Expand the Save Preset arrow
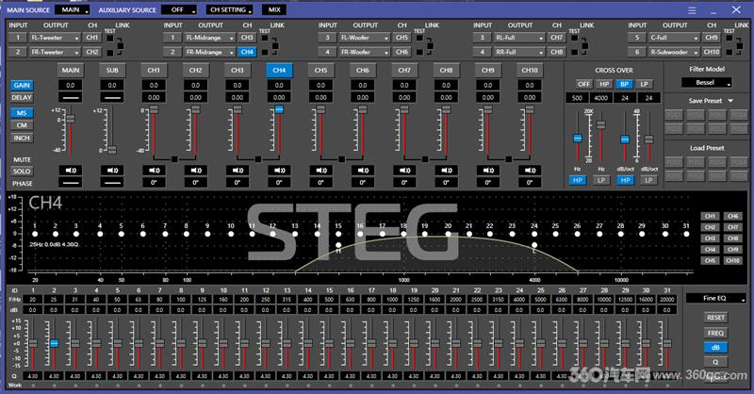 730,101
